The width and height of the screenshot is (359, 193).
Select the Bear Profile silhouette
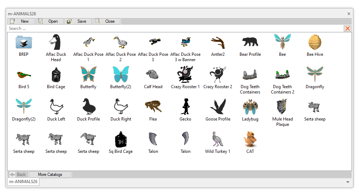[x=250, y=42]
